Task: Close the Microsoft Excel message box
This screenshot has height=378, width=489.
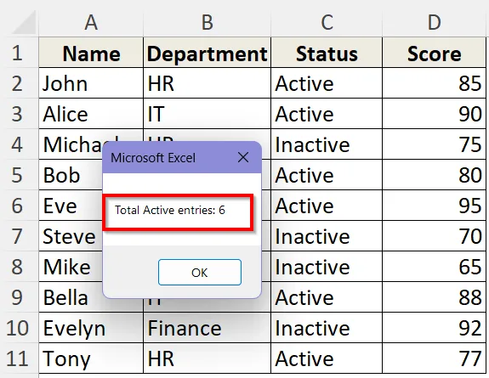Action: [243, 158]
